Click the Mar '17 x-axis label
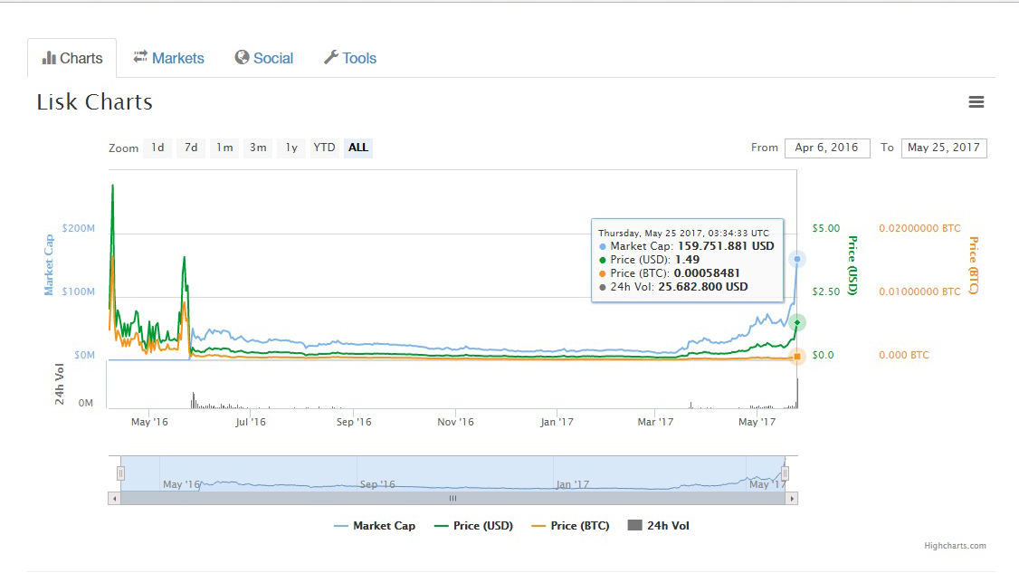The image size is (1019, 573). pos(656,422)
